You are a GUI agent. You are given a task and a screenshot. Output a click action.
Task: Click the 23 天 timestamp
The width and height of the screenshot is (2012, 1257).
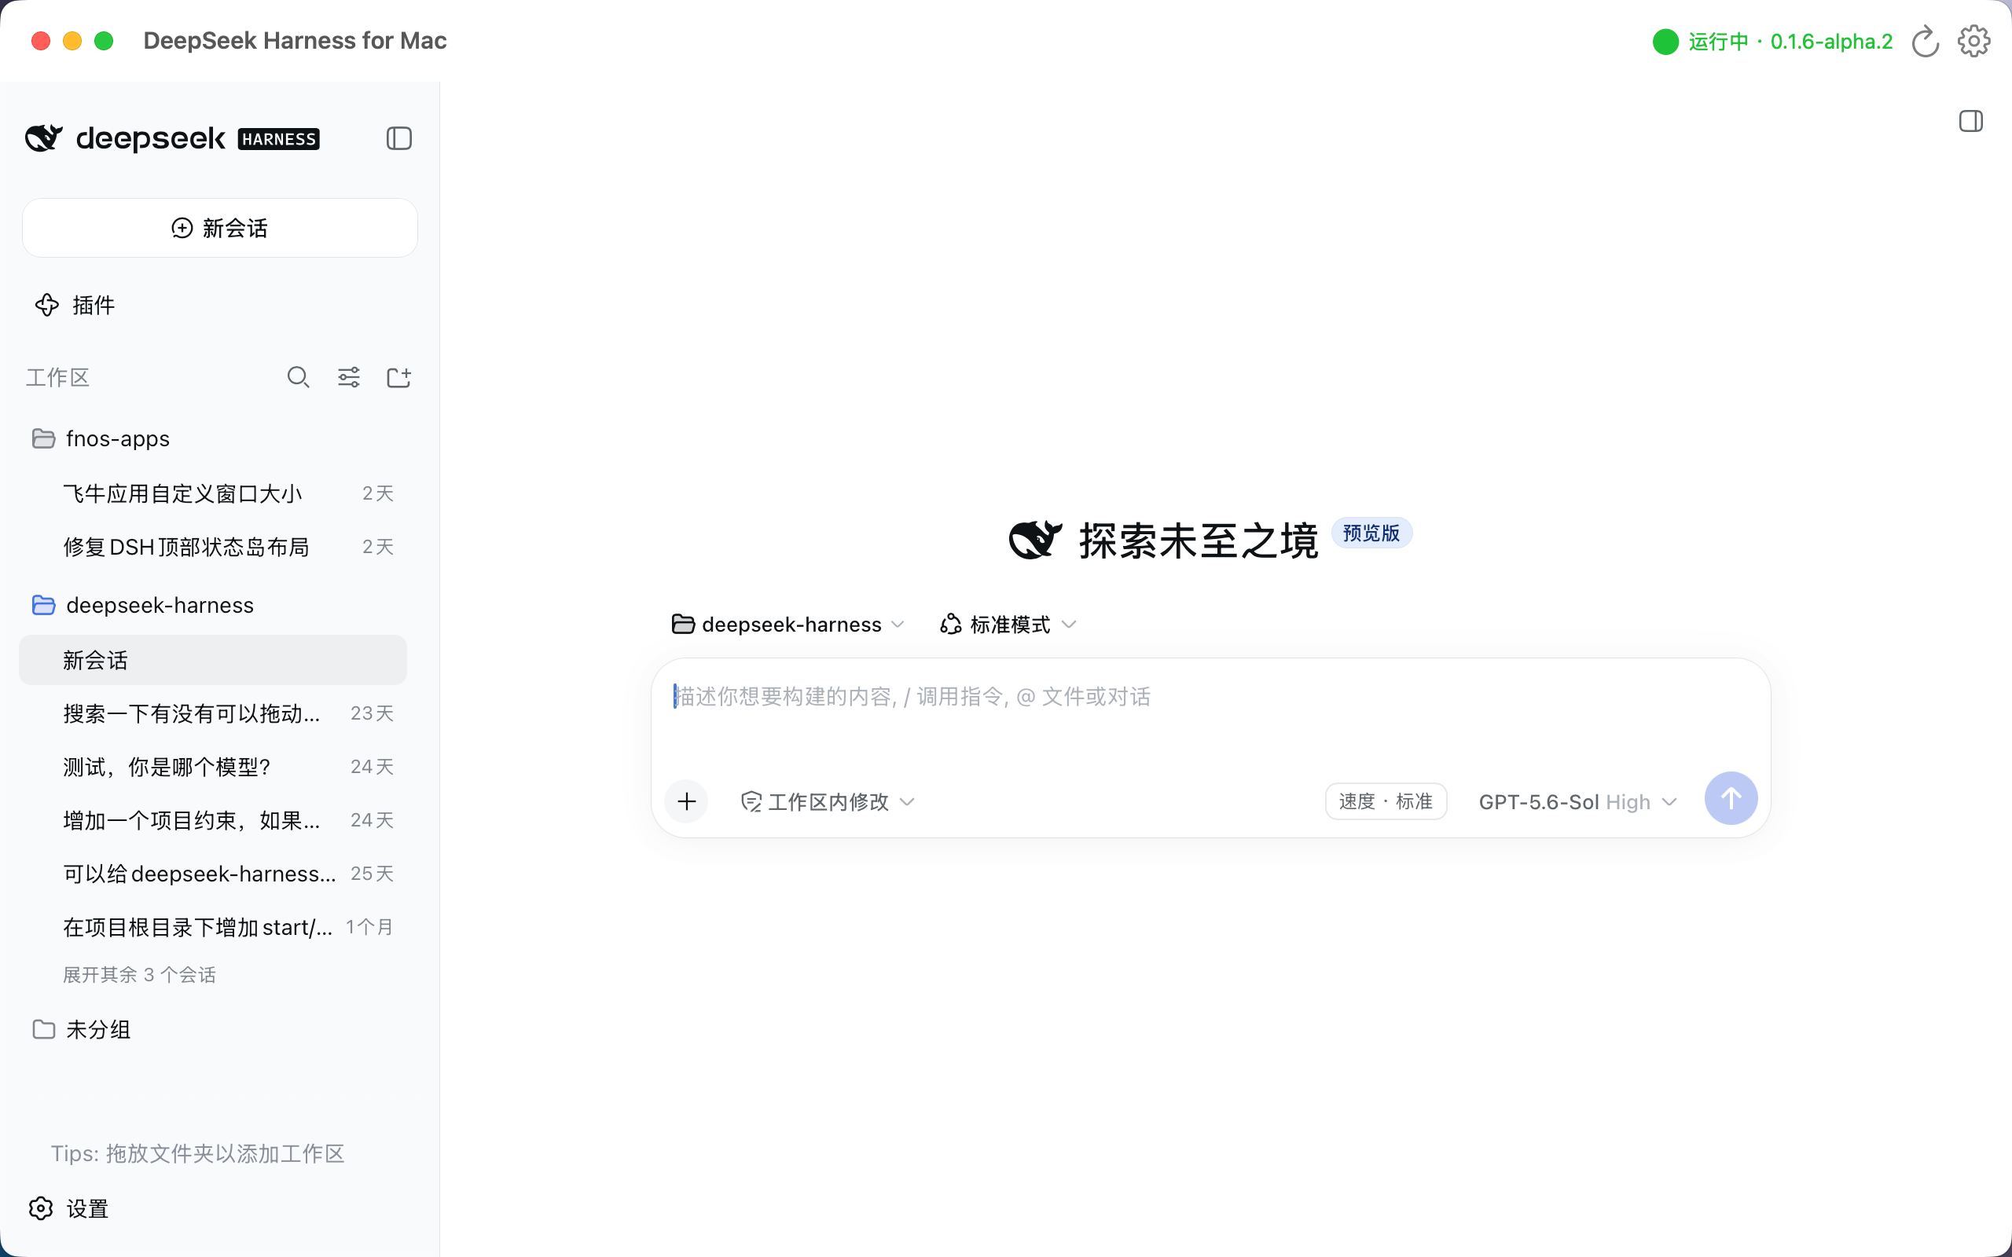click(372, 713)
